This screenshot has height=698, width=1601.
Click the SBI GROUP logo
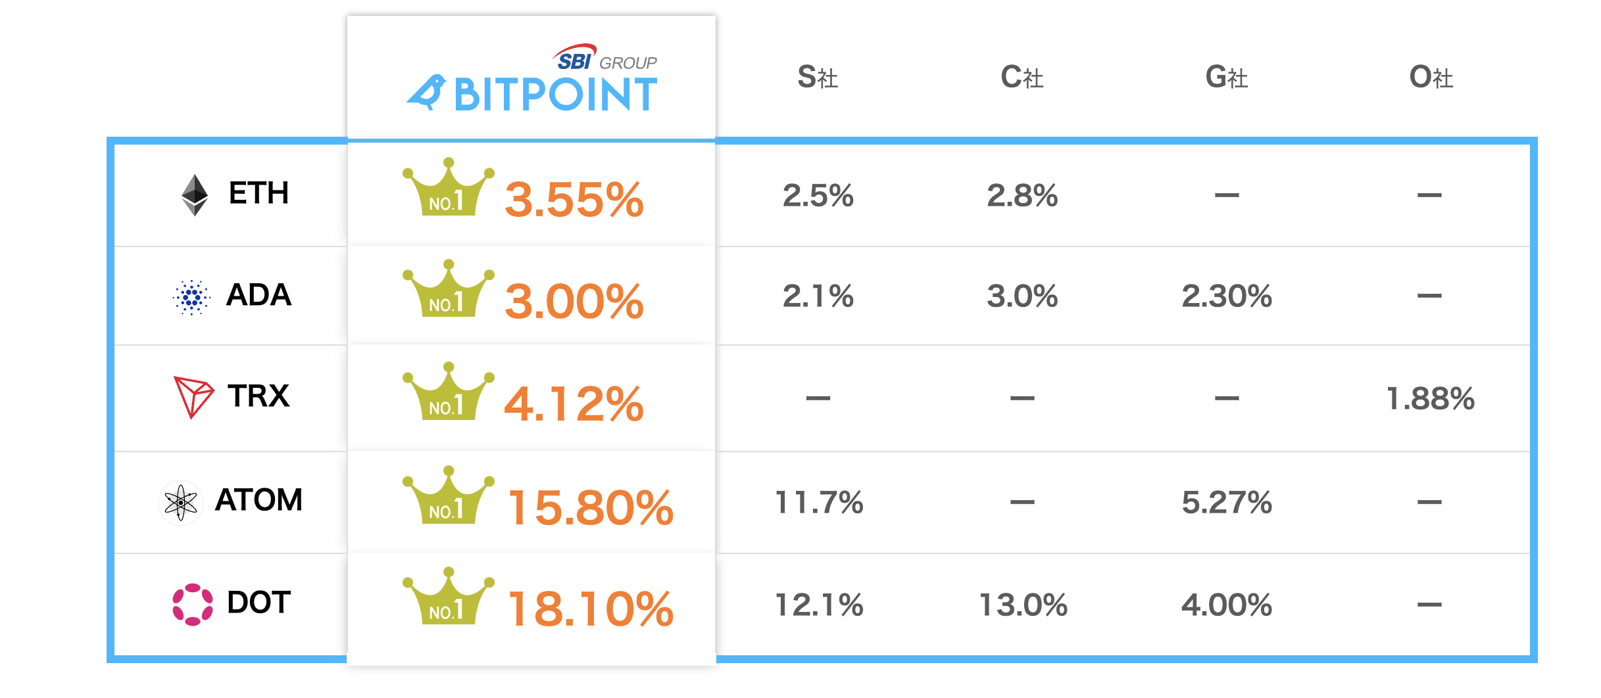[605, 59]
